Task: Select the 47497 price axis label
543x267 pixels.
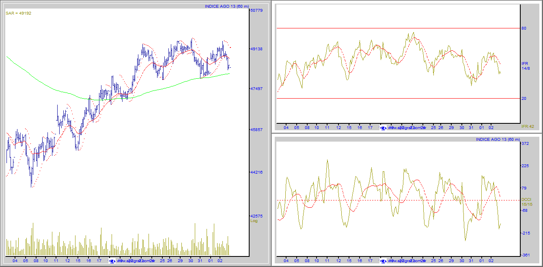Action: [x=257, y=88]
